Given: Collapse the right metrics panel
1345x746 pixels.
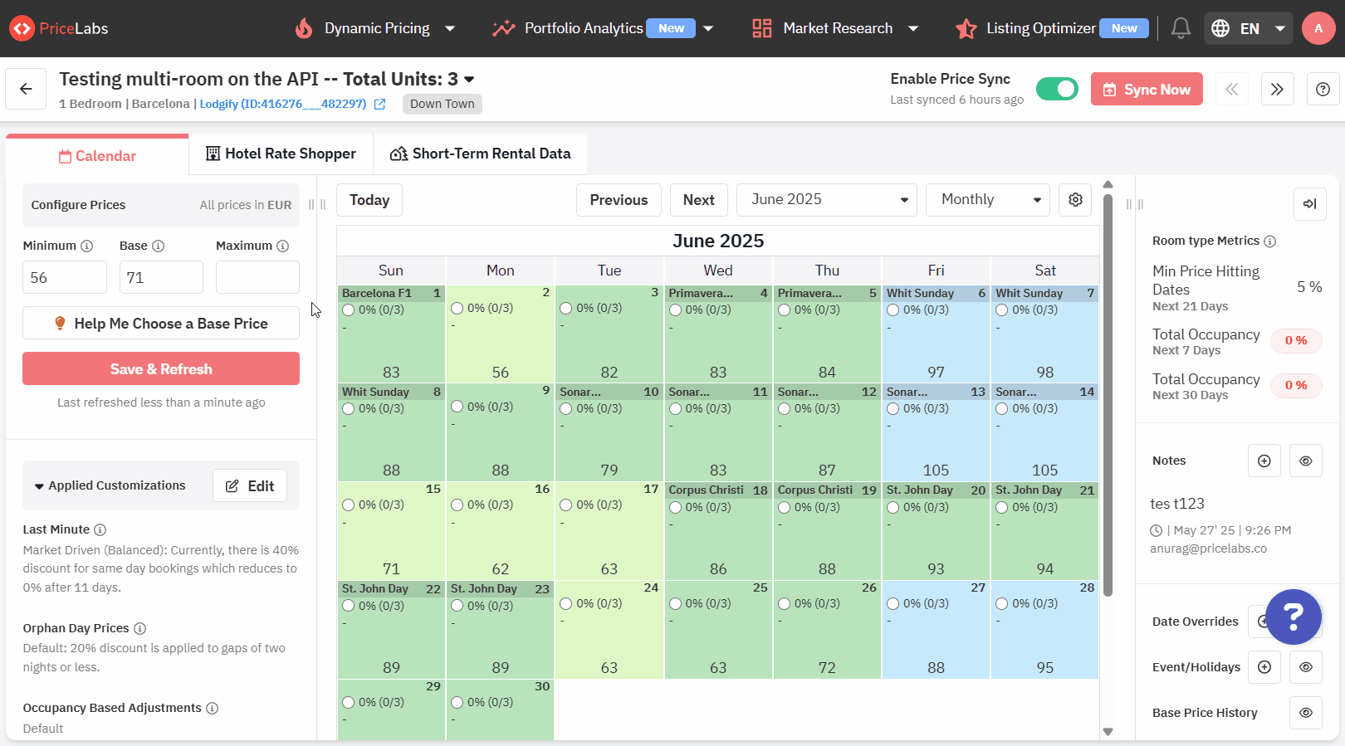Looking at the screenshot, I should pos(1309,204).
